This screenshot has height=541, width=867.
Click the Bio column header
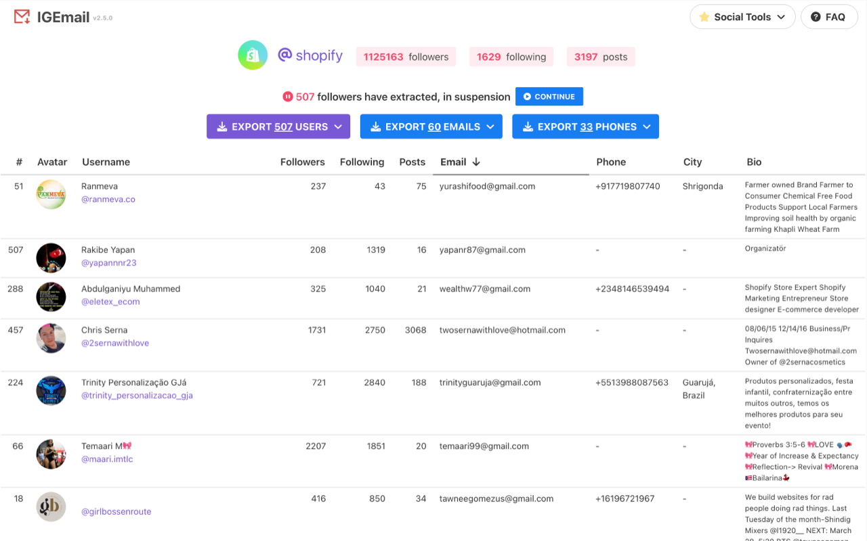[754, 162]
